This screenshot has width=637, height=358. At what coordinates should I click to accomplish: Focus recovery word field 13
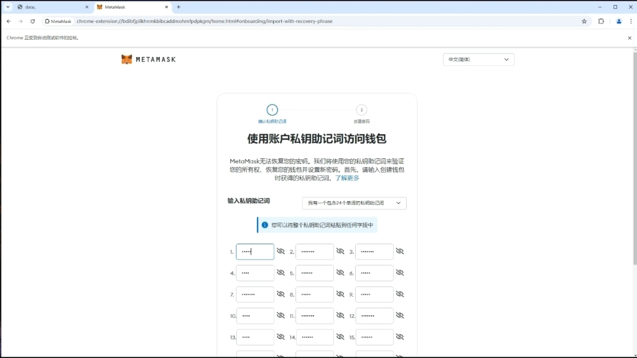pyautogui.click(x=255, y=337)
